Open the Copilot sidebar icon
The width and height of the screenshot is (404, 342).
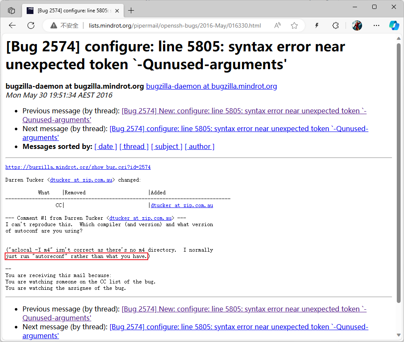pos(394,25)
